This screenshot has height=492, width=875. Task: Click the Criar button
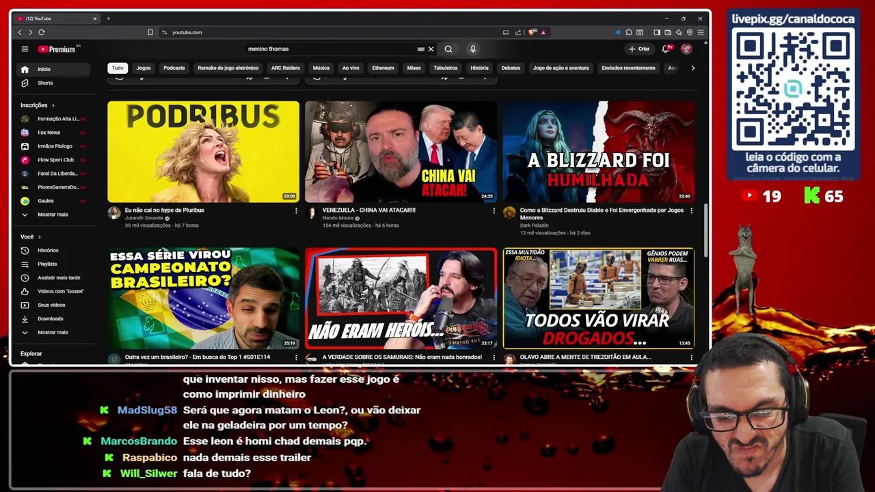(639, 49)
